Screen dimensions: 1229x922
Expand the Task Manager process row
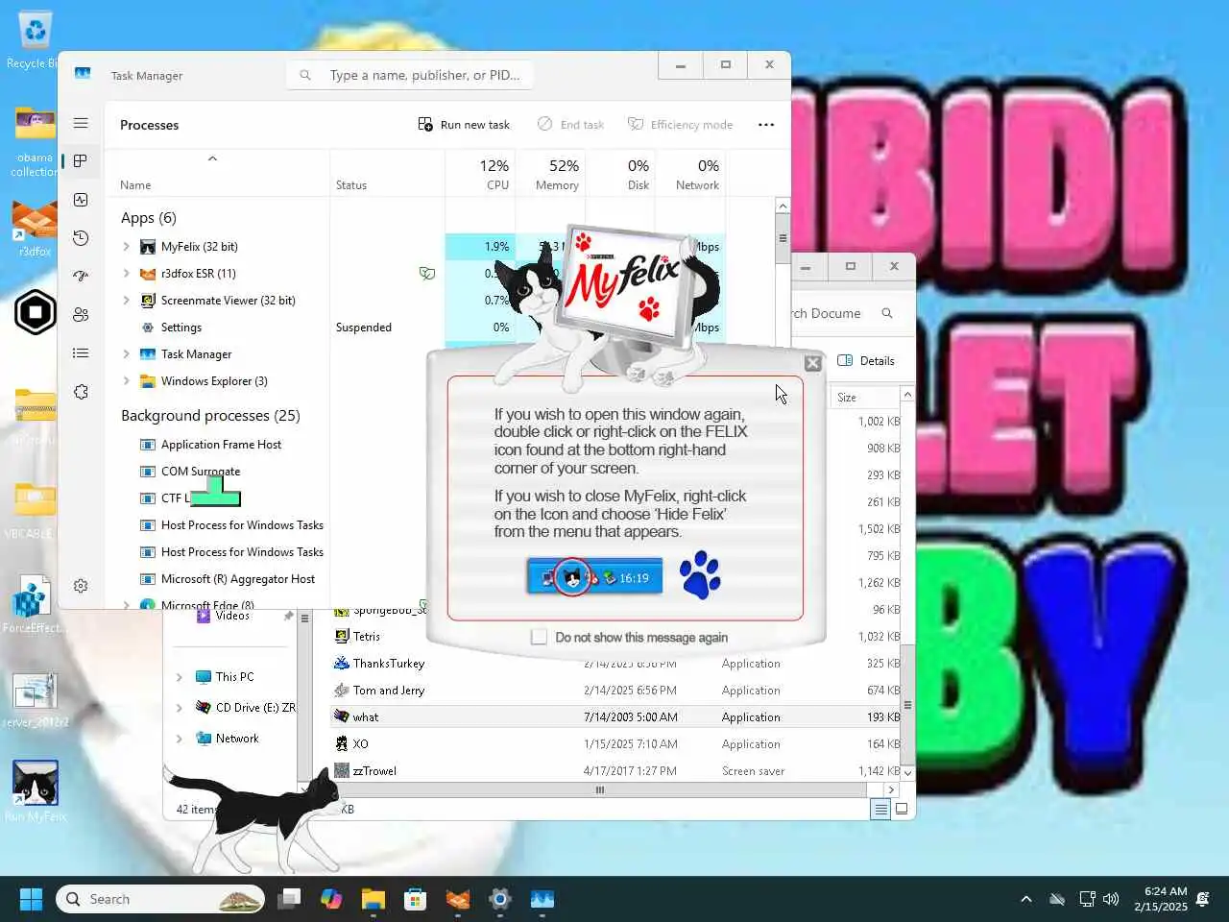coord(126,354)
